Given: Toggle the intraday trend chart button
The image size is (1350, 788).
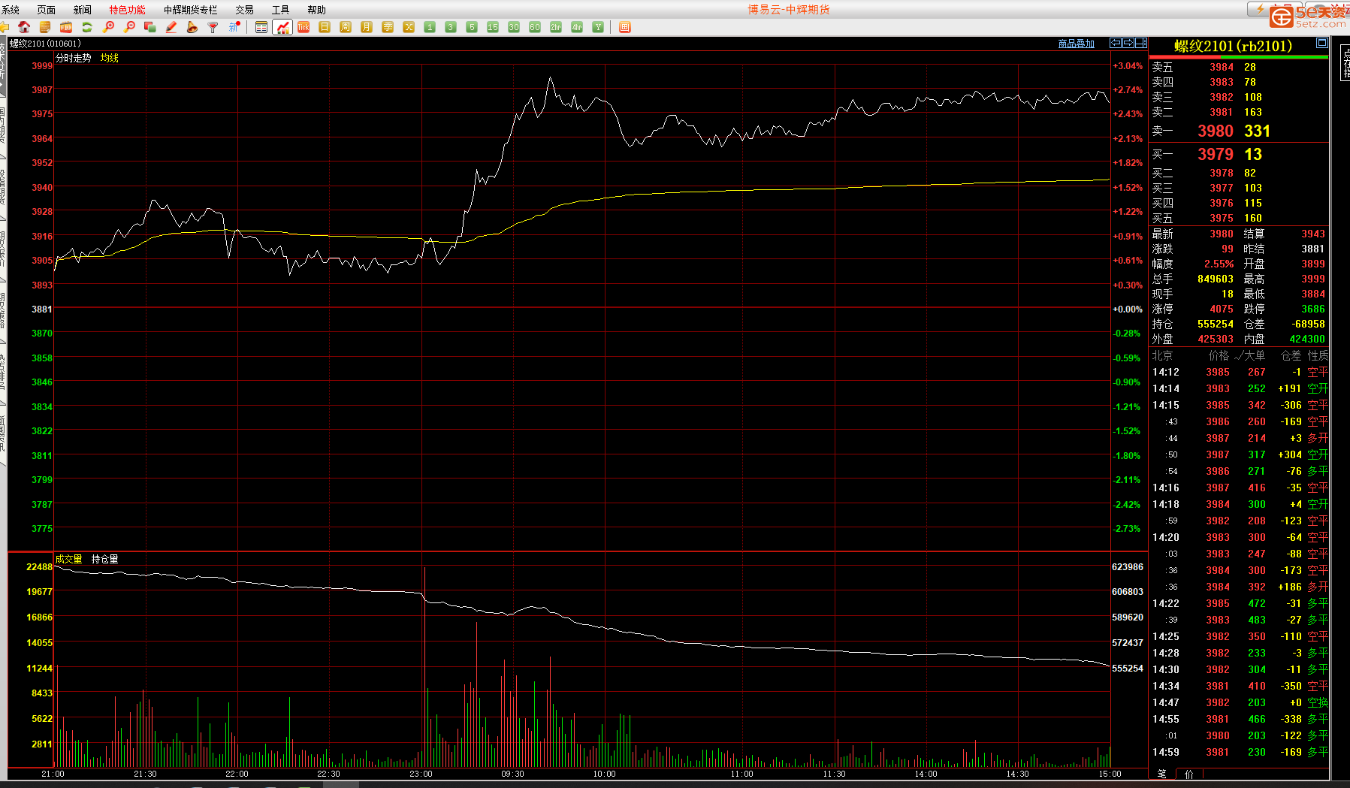Looking at the screenshot, I should pyautogui.click(x=282, y=27).
